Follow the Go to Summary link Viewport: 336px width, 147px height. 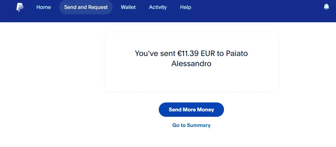coord(191,125)
